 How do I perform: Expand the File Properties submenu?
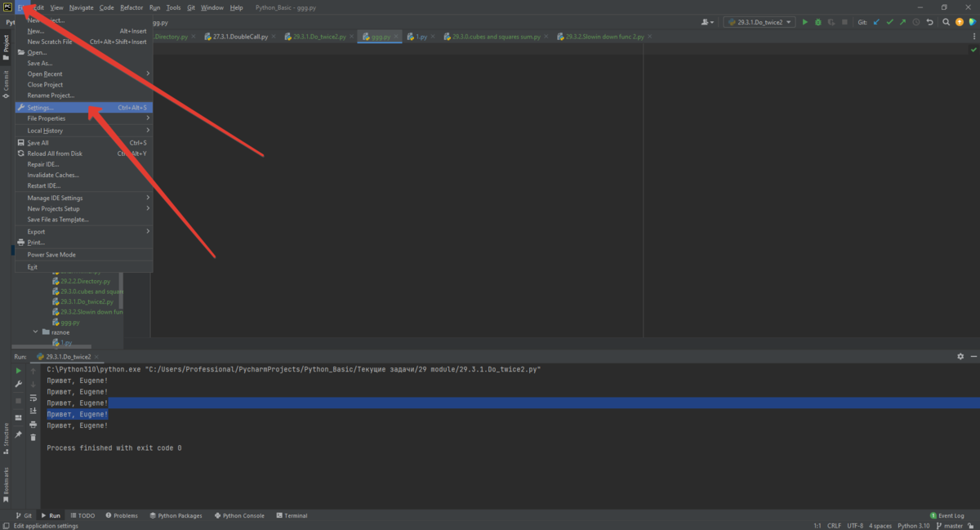[83, 118]
